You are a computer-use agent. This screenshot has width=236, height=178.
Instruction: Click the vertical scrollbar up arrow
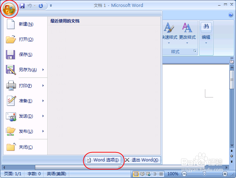[x=232, y=67]
